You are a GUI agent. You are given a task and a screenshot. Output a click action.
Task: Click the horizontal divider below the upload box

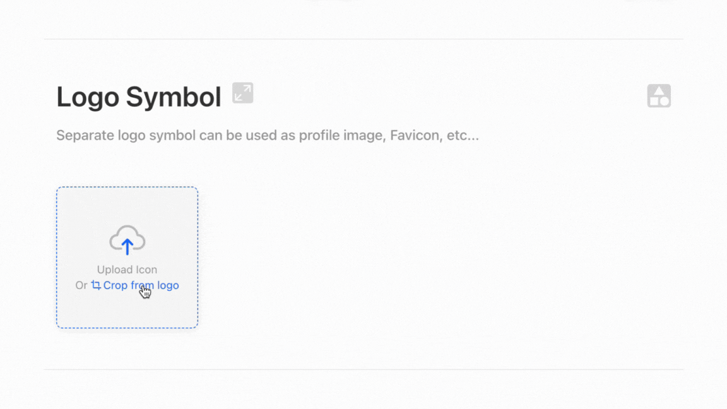tap(363, 370)
